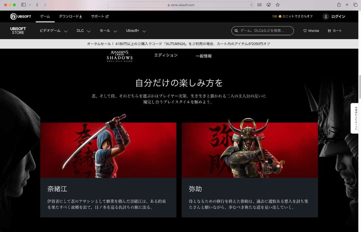Select the ゲーム tab in top bar
The height and width of the screenshot is (232, 361).
(45, 17)
